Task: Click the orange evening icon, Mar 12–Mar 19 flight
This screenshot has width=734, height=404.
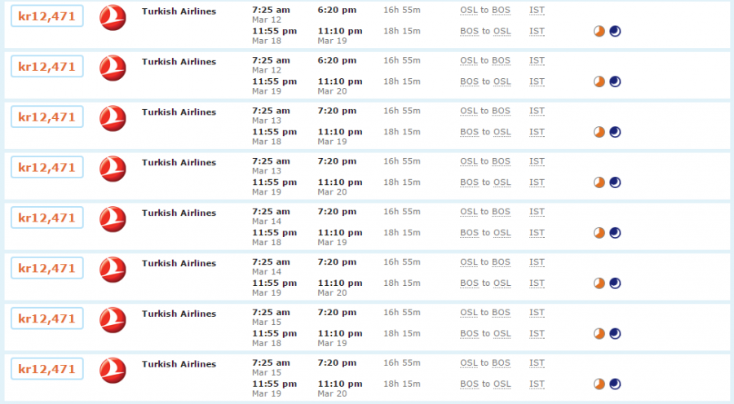Action: [599, 81]
